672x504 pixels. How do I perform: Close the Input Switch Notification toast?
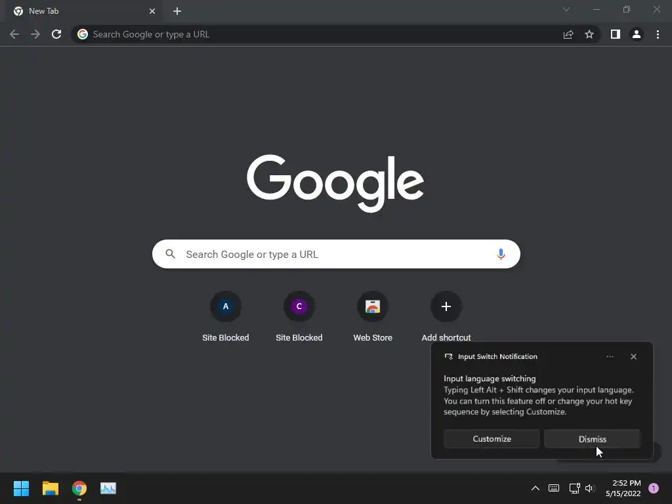(x=633, y=356)
